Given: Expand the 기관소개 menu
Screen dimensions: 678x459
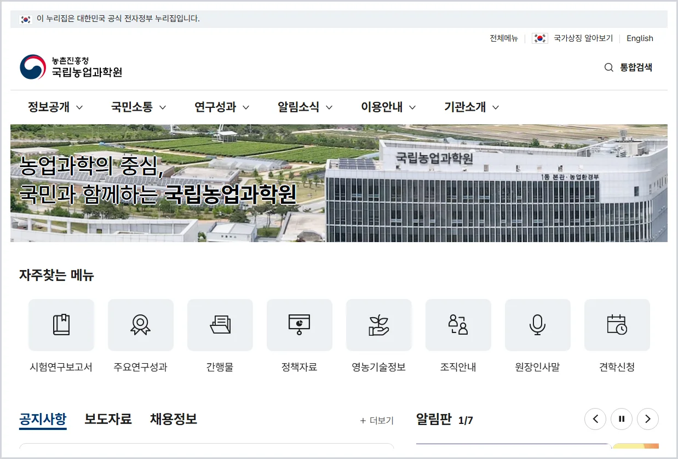Looking at the screenshot, I should 472,107.
